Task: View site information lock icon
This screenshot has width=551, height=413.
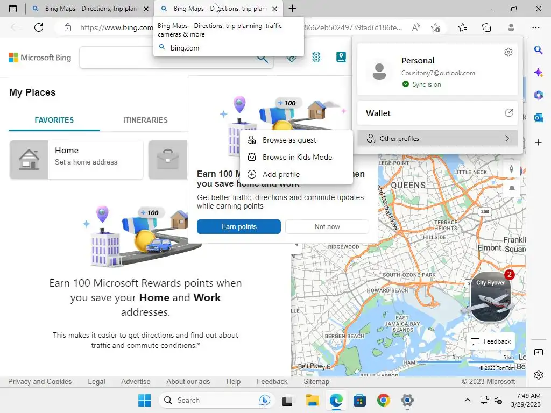Action: 68,27
